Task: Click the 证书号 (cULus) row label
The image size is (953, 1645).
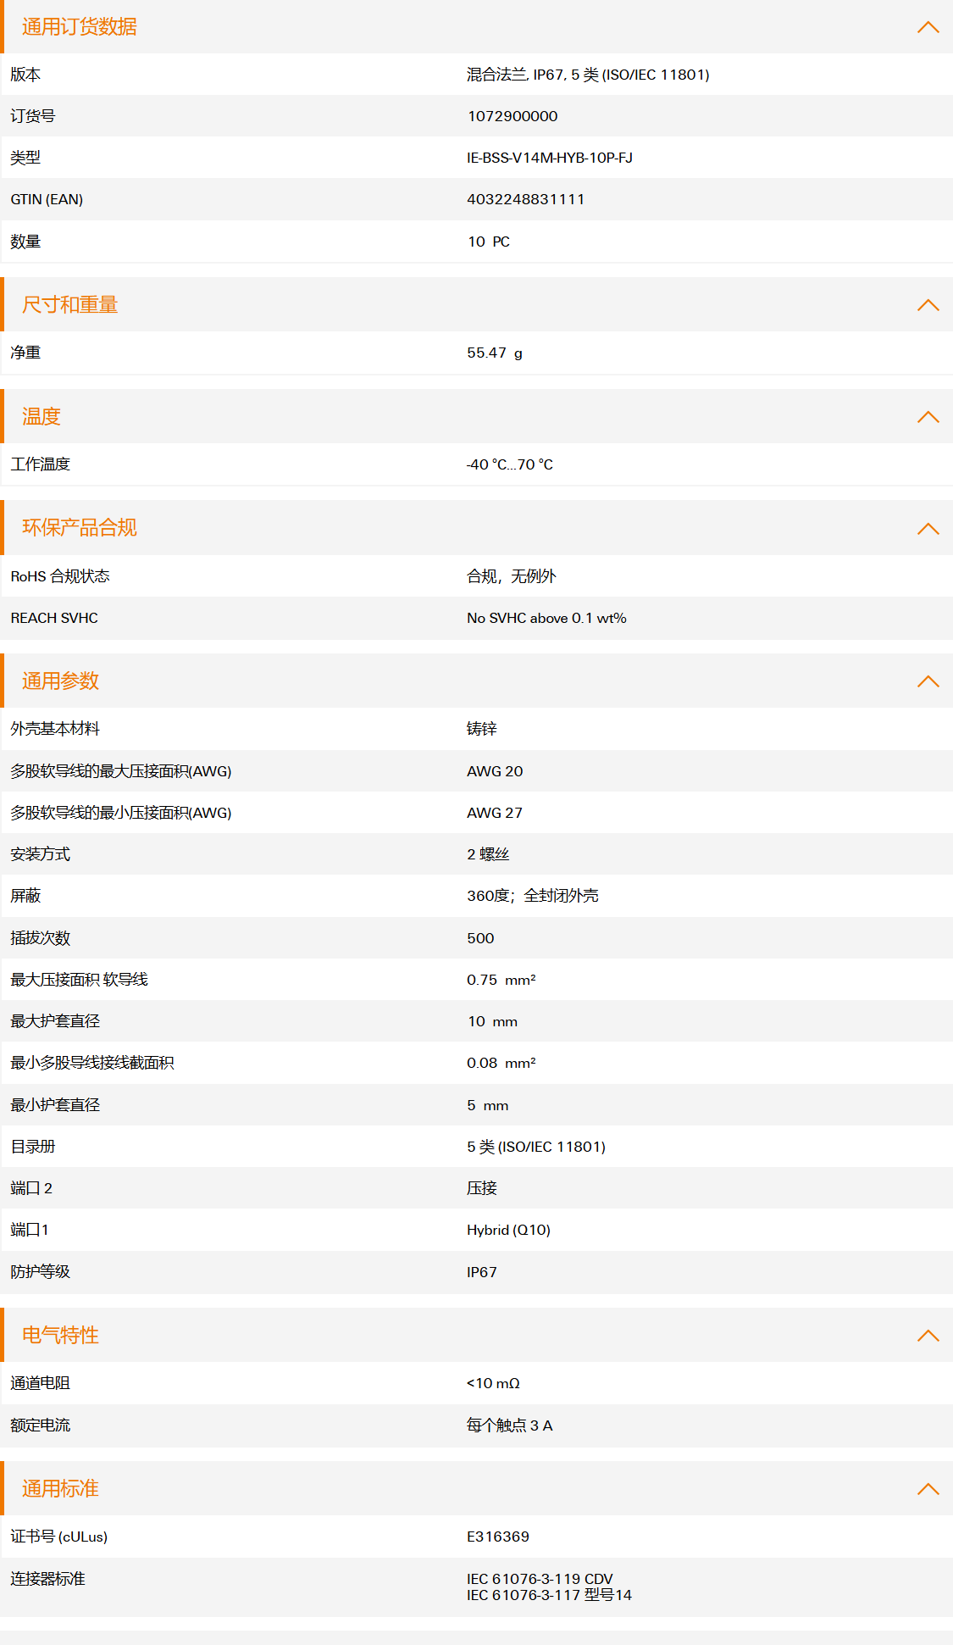Action: coord(59,1537)
